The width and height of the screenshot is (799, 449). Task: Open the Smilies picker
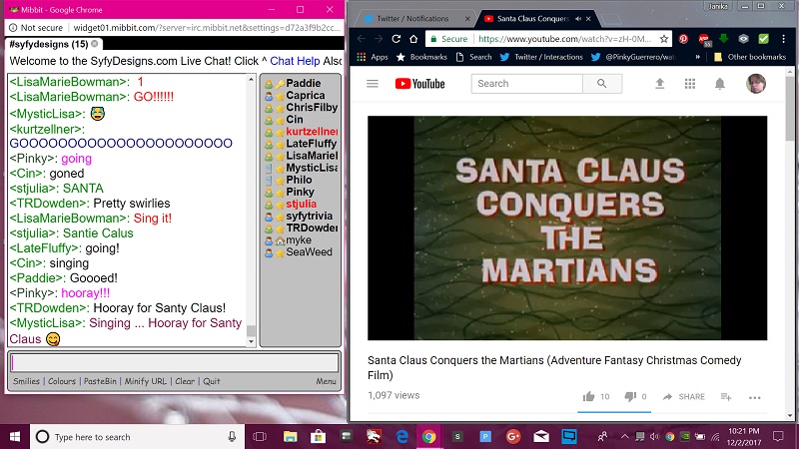click(x=27, y=381)
